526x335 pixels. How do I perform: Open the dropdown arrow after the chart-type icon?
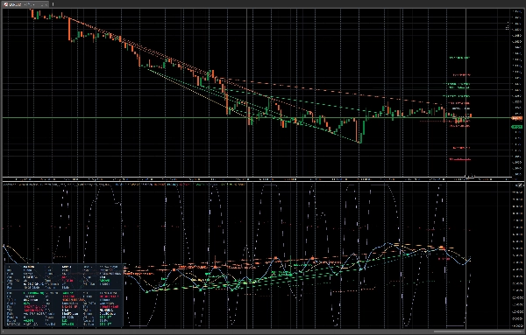(x=34, y=4)
